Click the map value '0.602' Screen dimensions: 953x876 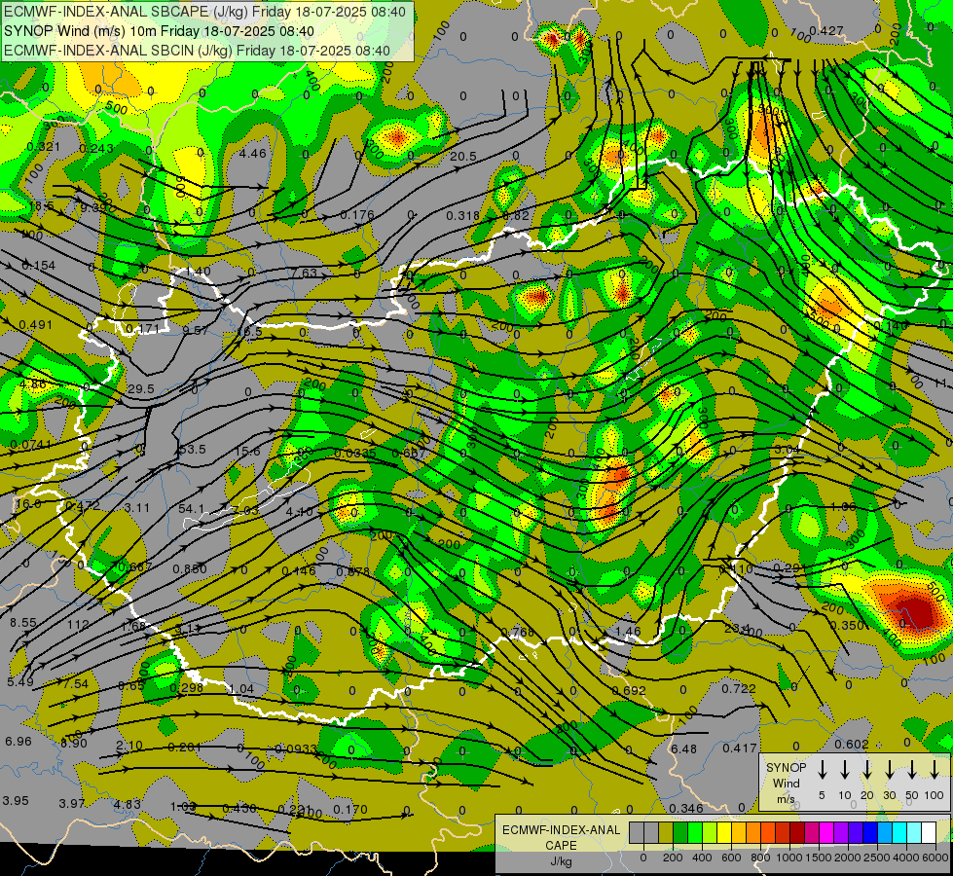pos(852,744)
